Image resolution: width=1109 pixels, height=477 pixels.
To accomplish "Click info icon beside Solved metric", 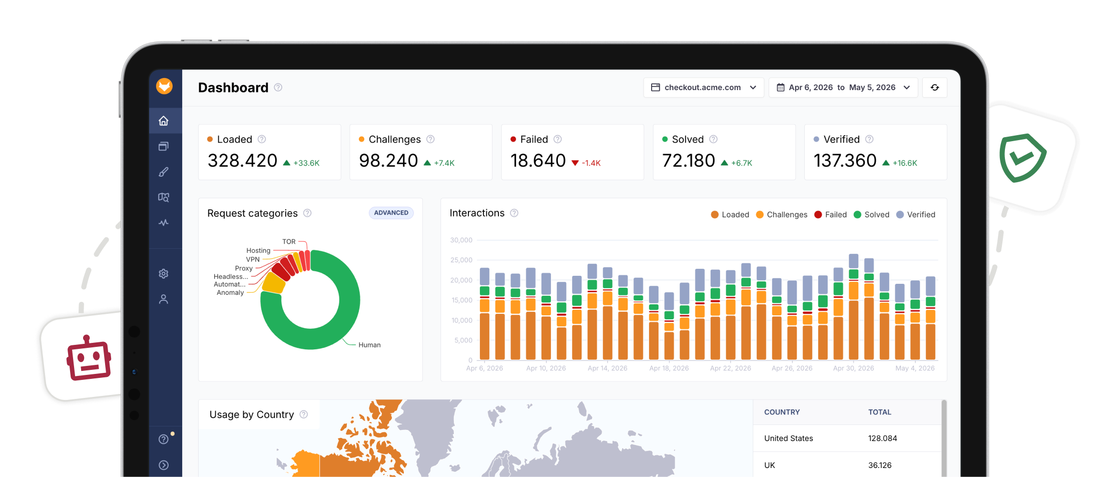I will tap(714, 139).
